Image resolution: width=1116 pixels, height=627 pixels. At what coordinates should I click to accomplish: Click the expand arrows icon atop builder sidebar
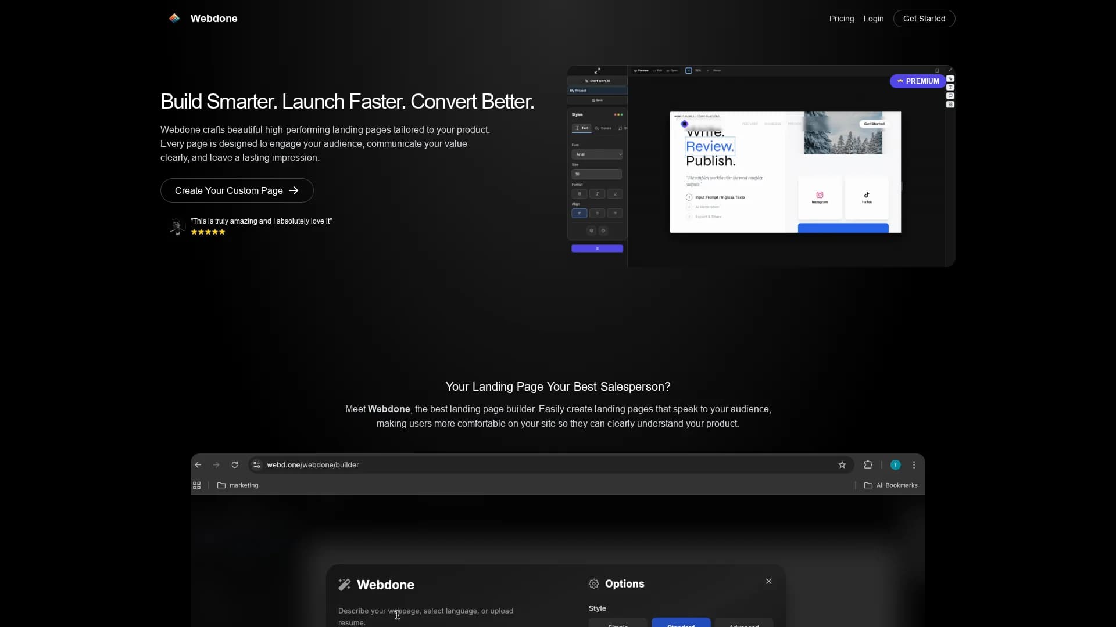pyautogui.click(x=597, y=71)
